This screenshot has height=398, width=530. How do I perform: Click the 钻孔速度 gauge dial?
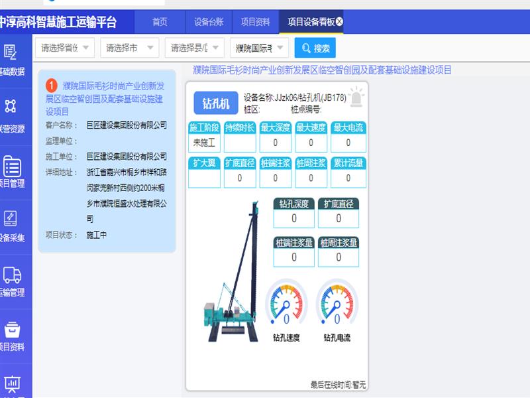coord(286,303)
